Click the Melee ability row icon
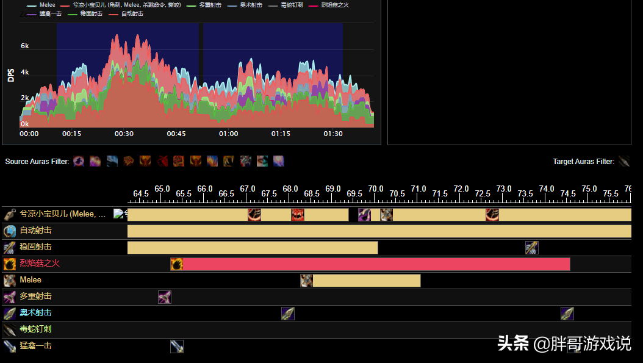This screenshot has width=643, height=363. pos(9,281)
